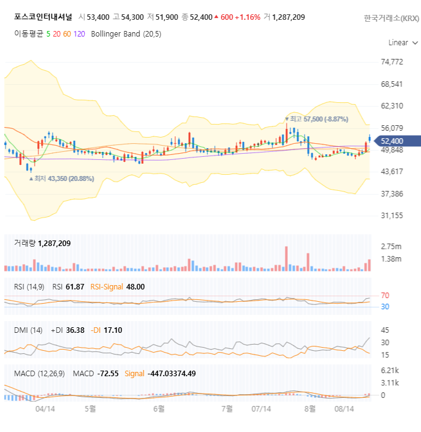Click the low price 저 51,900
This screenshot has height=432, width=421.
163,17
